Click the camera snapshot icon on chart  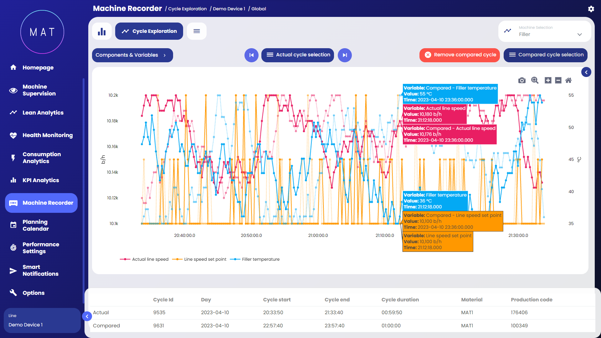coord(522,80)
